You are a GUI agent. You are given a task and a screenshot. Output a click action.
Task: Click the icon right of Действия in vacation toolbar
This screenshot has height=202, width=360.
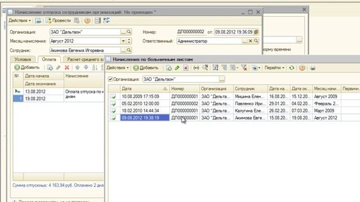click(x=38, y=21)
